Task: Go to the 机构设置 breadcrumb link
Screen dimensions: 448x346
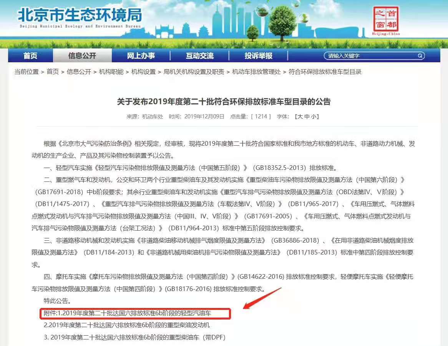Action: coord(143,72)
